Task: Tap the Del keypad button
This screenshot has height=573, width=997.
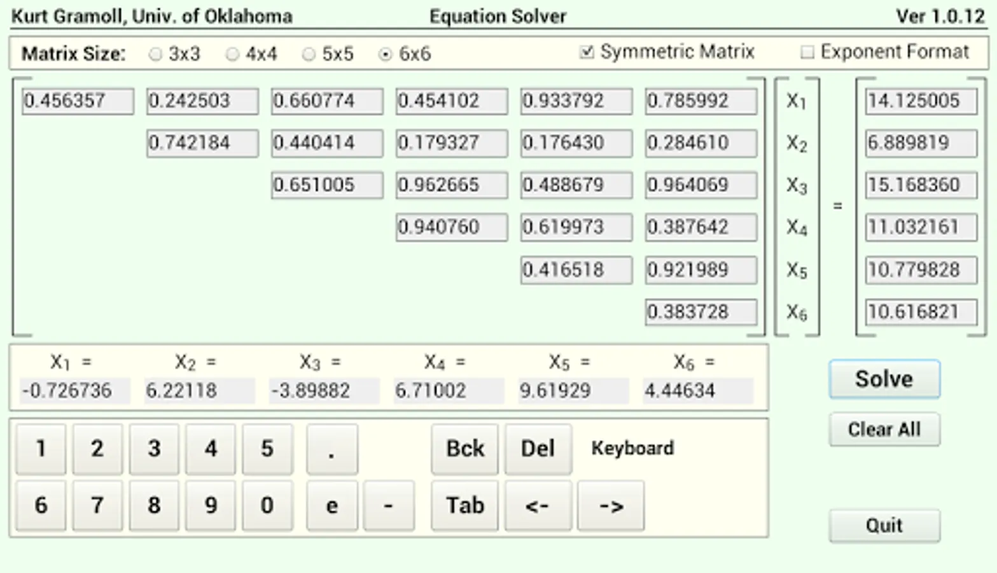Action: (x=538, y=449)
